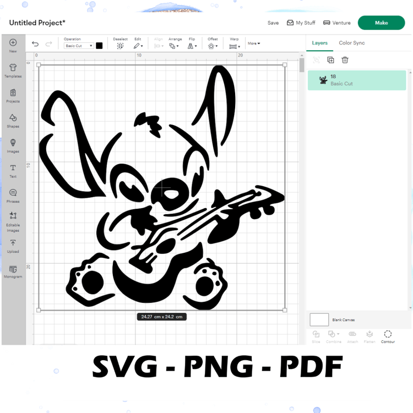
Task: Select the Venture machine option
Action: tap(336, 23)
